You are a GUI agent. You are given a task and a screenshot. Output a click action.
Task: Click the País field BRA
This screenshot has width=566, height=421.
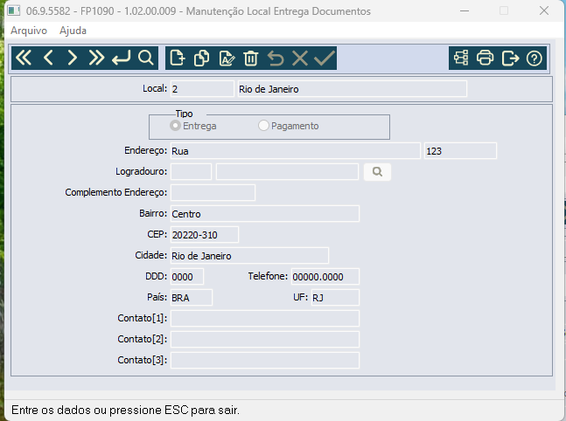[x=192, y=297]
